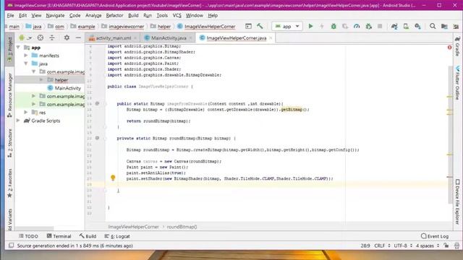Image resolution: width=463 pixels, height=260 pixels.
Task: Toggle the Structure side tool window
Action: (x=9, y=143)
